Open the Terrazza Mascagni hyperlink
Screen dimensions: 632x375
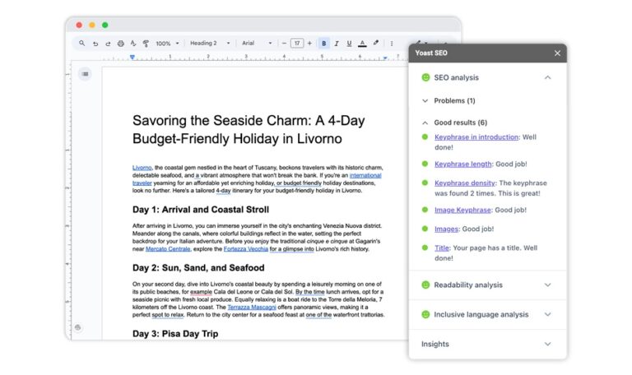pos(252,308)
